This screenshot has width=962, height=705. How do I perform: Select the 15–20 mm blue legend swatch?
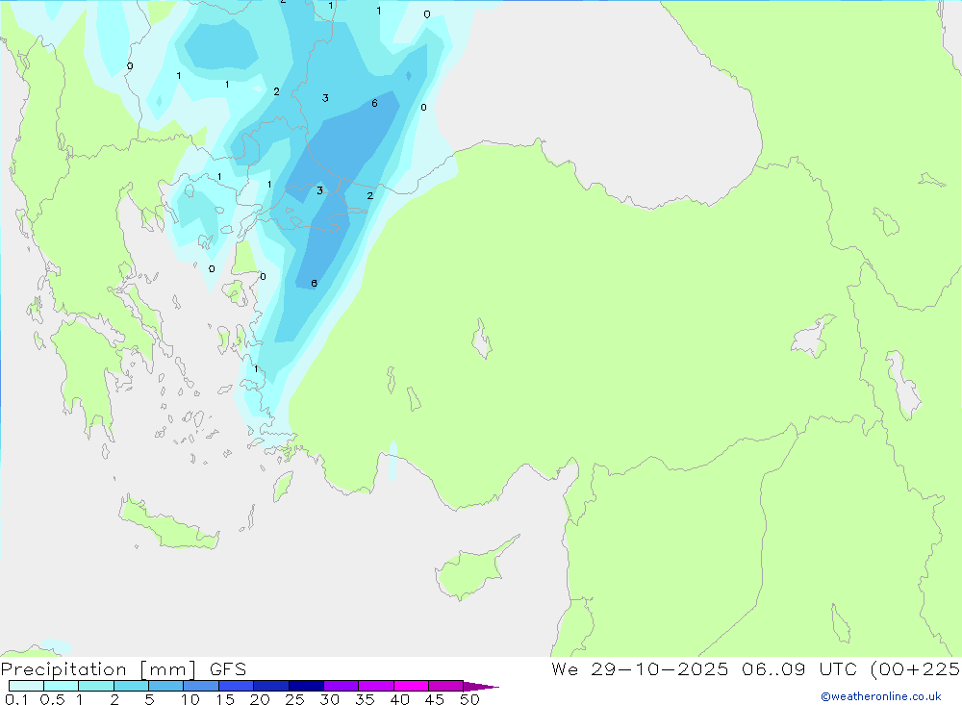coord(237,686)
